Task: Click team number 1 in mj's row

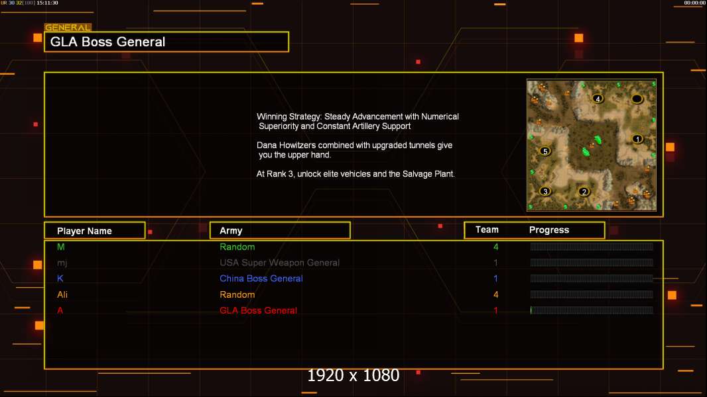Action: pyautogui.click(x=495, y=263)
